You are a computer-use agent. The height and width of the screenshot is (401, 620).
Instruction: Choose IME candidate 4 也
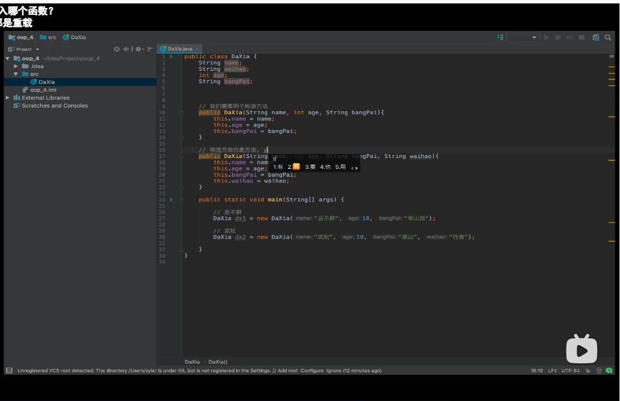point(325,167)
